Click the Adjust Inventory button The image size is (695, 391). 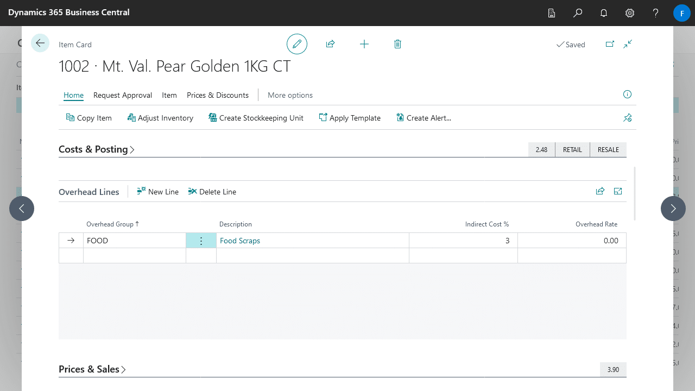click(x=160, y=118)
